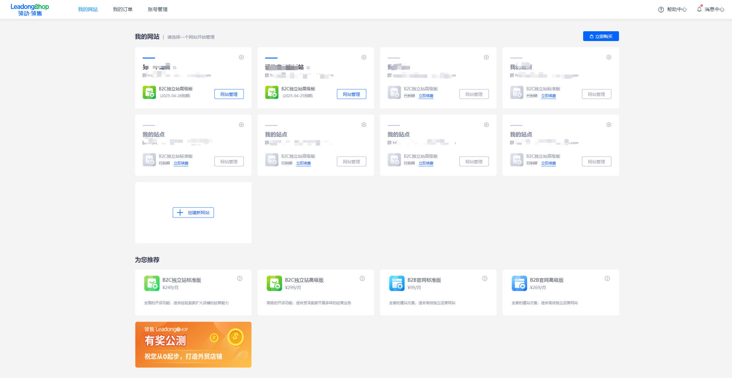Switch to the 我的网站 tab
732x378 pixels.
[x=88, y=9]
